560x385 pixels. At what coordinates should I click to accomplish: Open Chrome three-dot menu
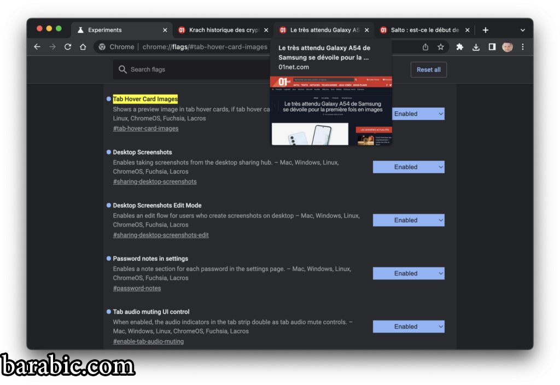coord(523,47)
